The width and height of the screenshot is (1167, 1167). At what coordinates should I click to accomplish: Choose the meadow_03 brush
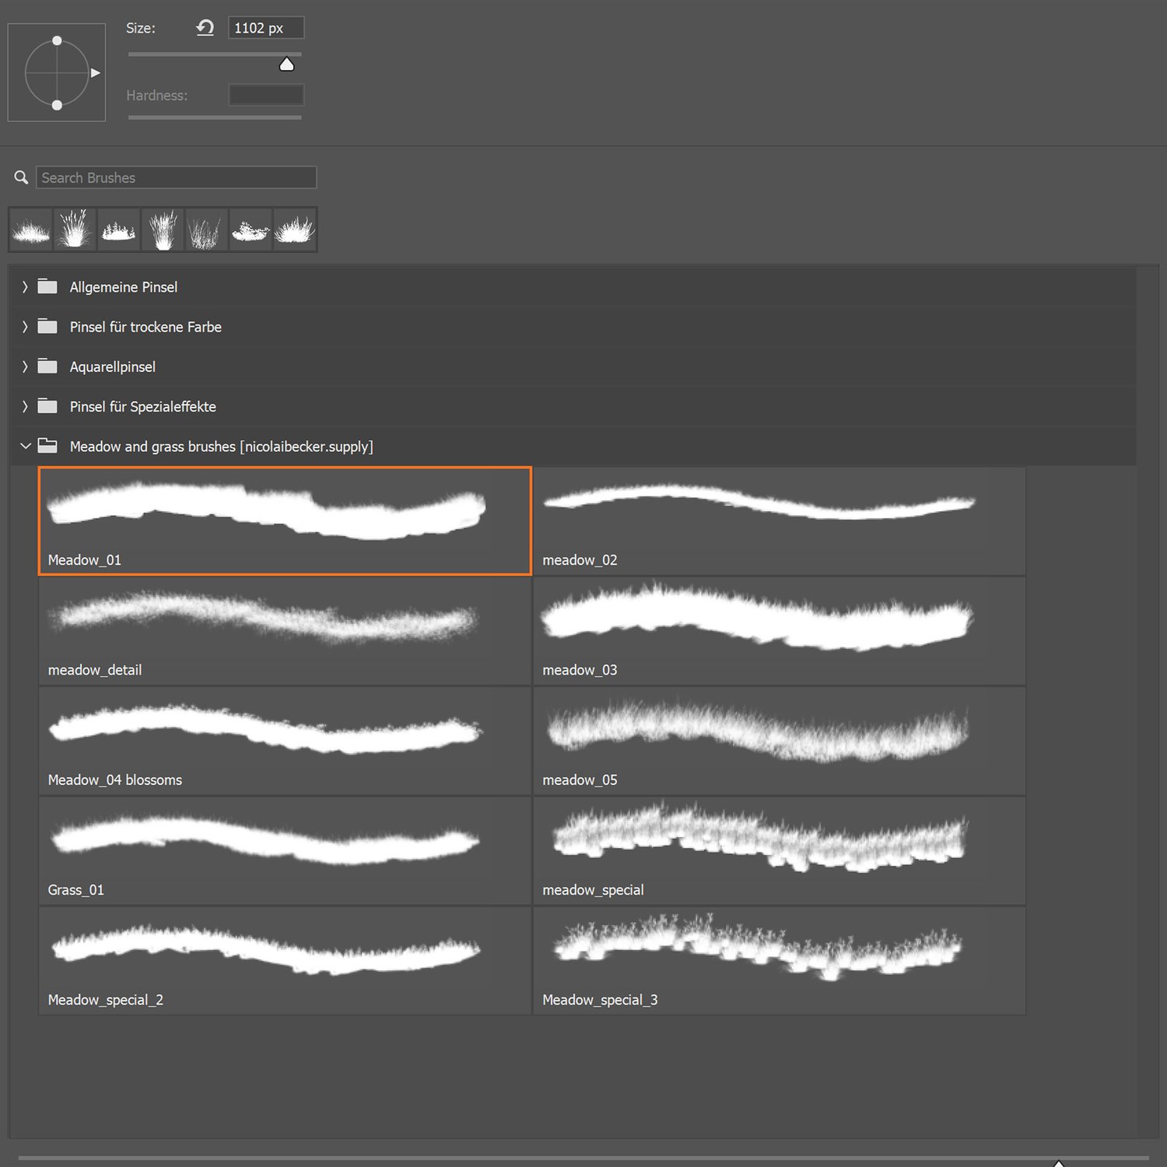(x=780, y=631)
